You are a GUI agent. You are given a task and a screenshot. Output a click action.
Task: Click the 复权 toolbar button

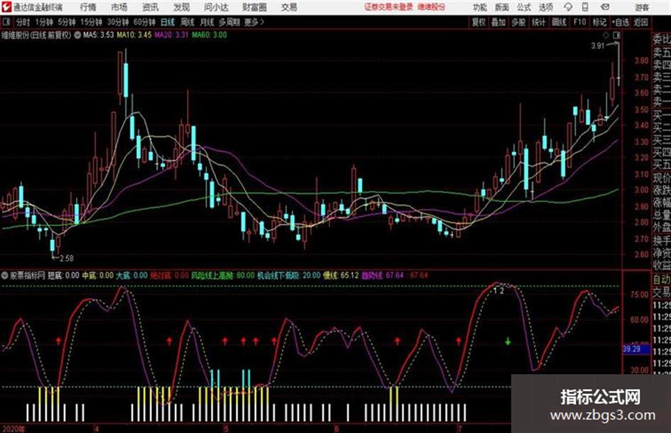[479, 22]
